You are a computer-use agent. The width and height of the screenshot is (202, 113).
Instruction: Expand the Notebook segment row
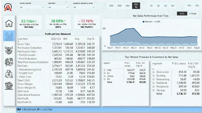(x=154, y=83)
